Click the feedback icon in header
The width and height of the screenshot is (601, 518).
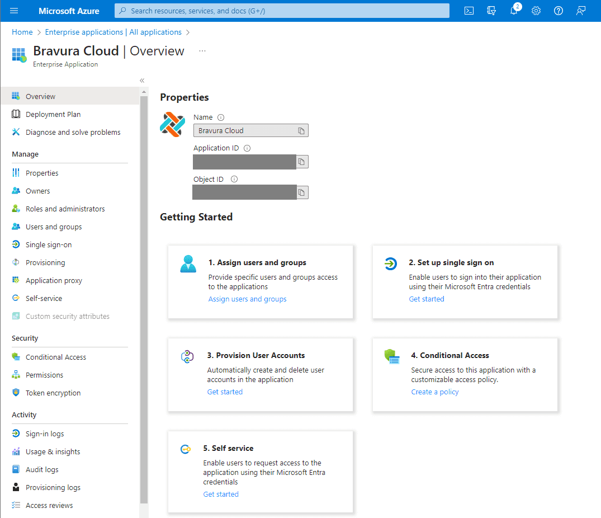(581, 11)
